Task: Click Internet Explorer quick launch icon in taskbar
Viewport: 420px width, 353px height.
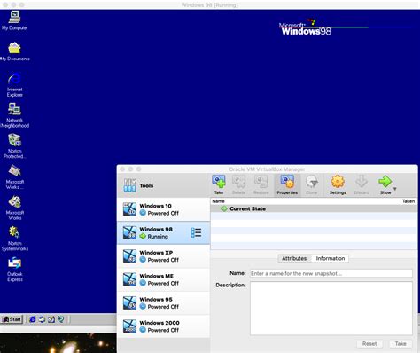Action: point(33,319)
